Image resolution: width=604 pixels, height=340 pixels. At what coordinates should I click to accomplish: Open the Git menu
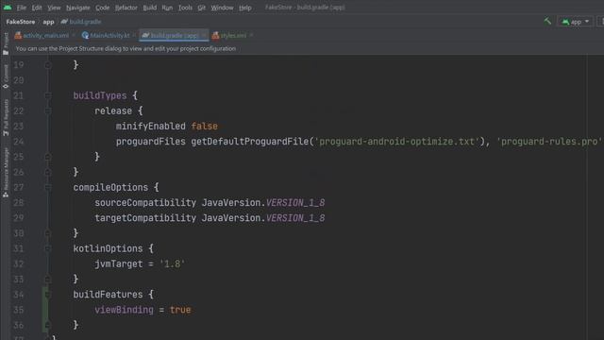[201, 8]
